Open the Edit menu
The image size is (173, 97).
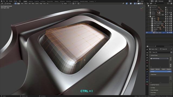[7, 1]
